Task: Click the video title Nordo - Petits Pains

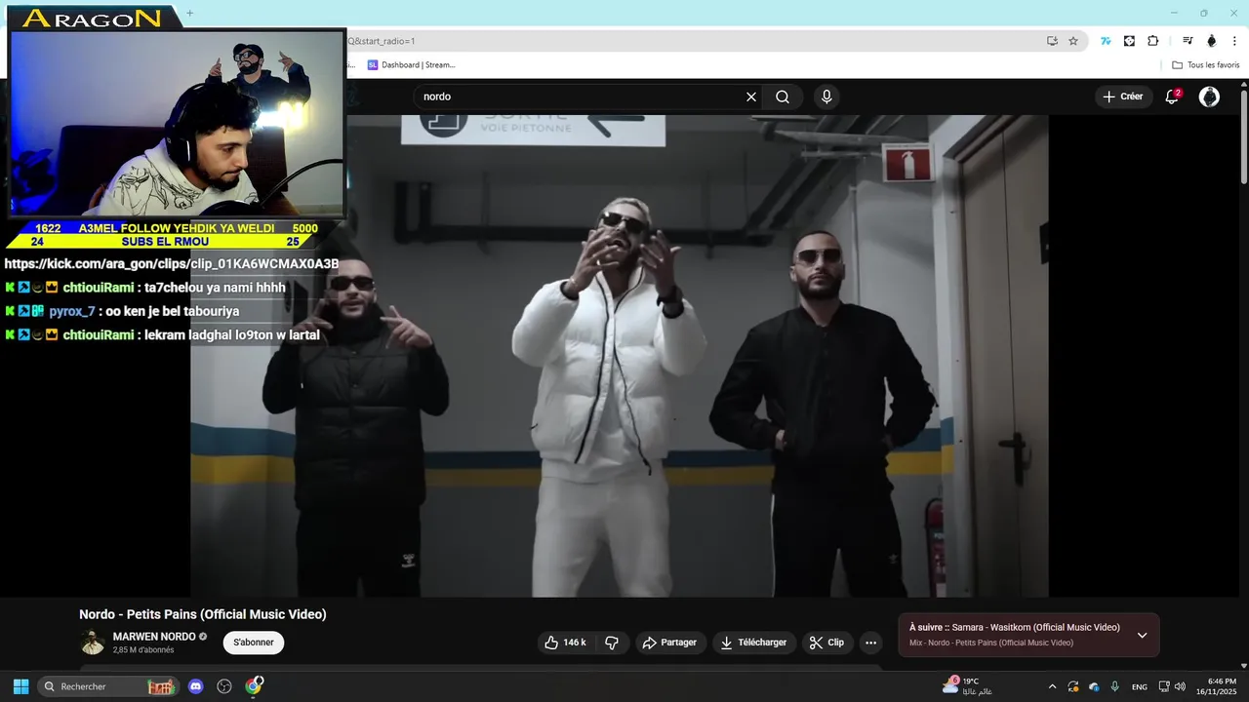Action: click(203, 614)
